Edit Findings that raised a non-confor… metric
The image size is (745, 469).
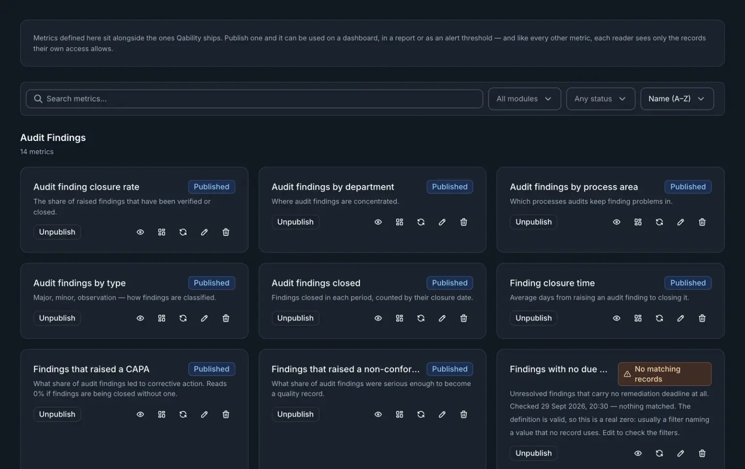(442, 414)
